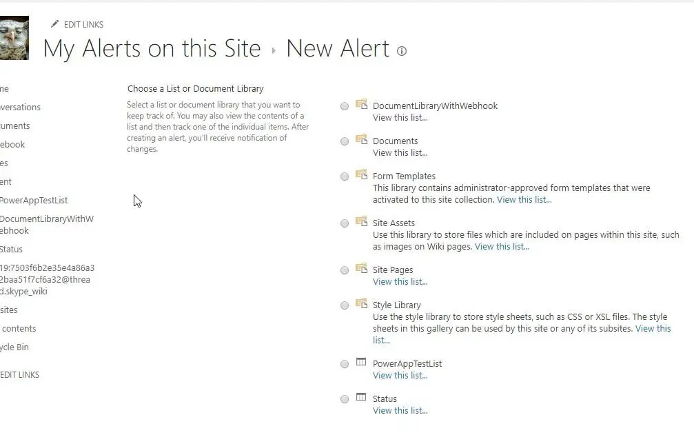This screenshot has height=435, width=694.
Task: Click View this list under Site Pages
Action: pyautogui.click(x=400, y=281)
